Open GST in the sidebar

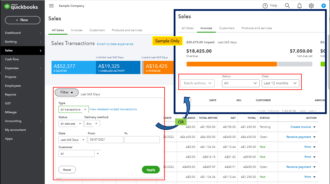coord(8,103)
